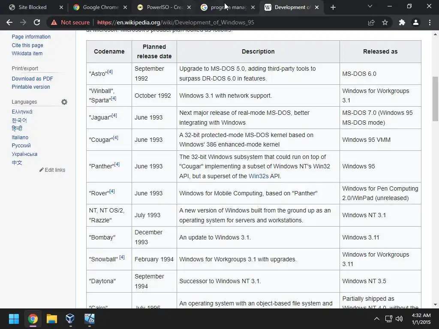Click the Not secure warning icon
439x329 pixels.
54,22
